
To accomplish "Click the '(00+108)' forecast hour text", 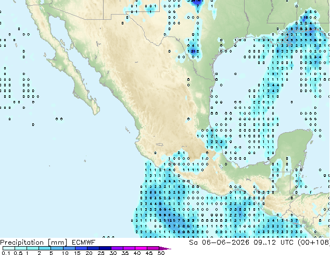I will (x=314, y=243).
